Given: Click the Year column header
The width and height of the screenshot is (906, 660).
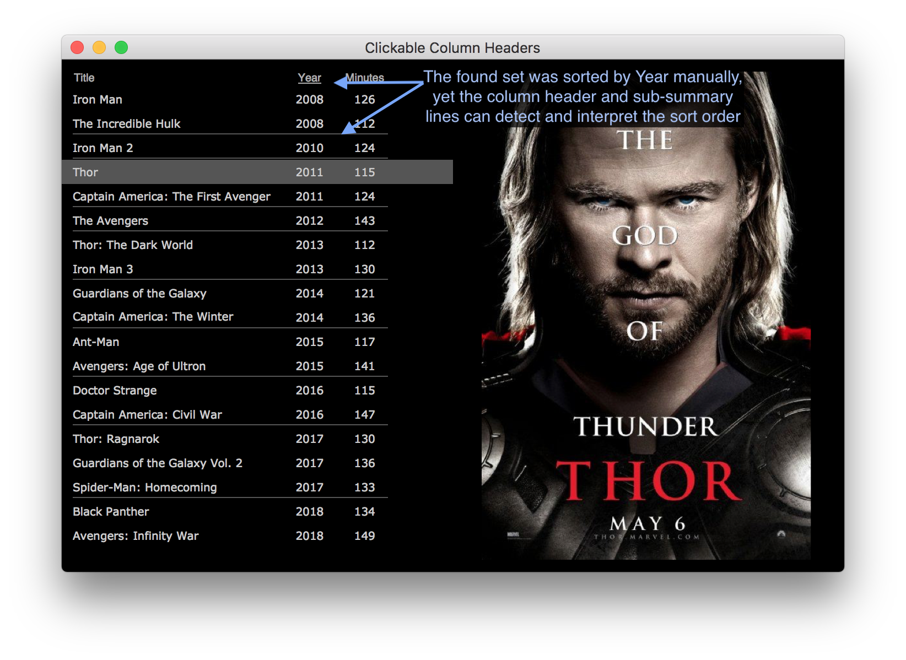Looking at the screenshot, I should click(x=309, y=78).
